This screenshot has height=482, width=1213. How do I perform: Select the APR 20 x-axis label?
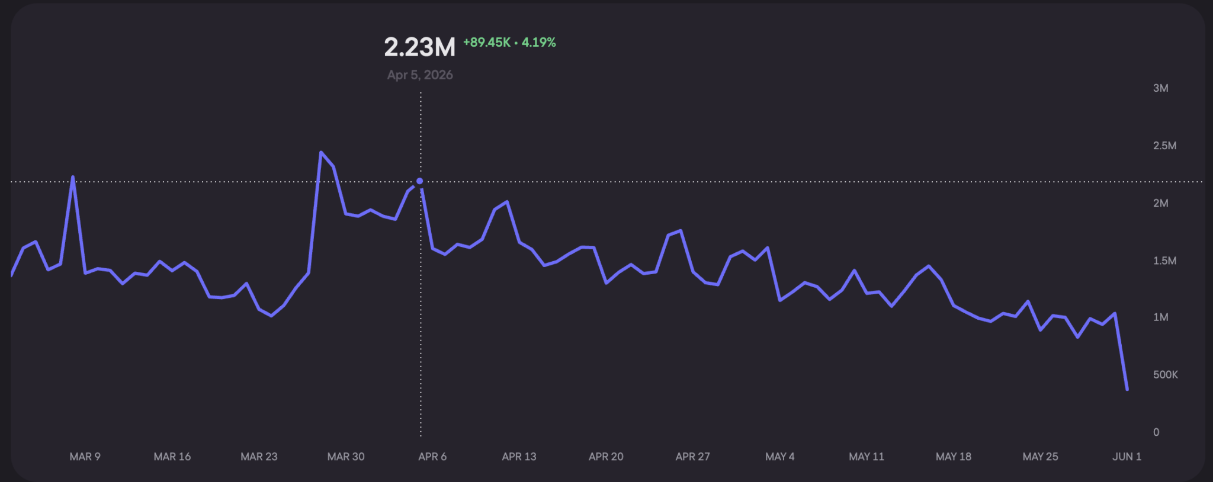click(x=606, y=457)
